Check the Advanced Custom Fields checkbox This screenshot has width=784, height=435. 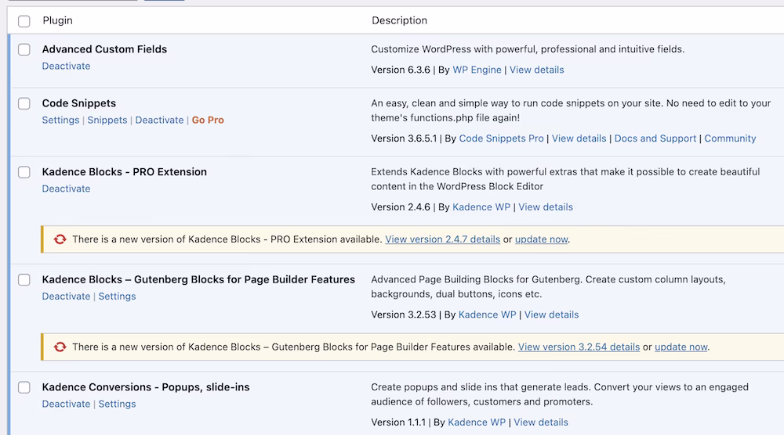coord(24,49)
